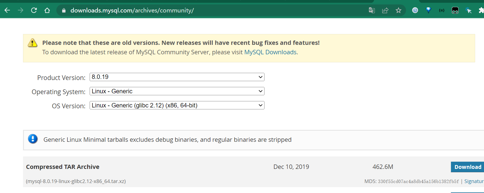484x193 pixels.
Task: Open the cursor click extension icon
Action: (x=469, y=11)
